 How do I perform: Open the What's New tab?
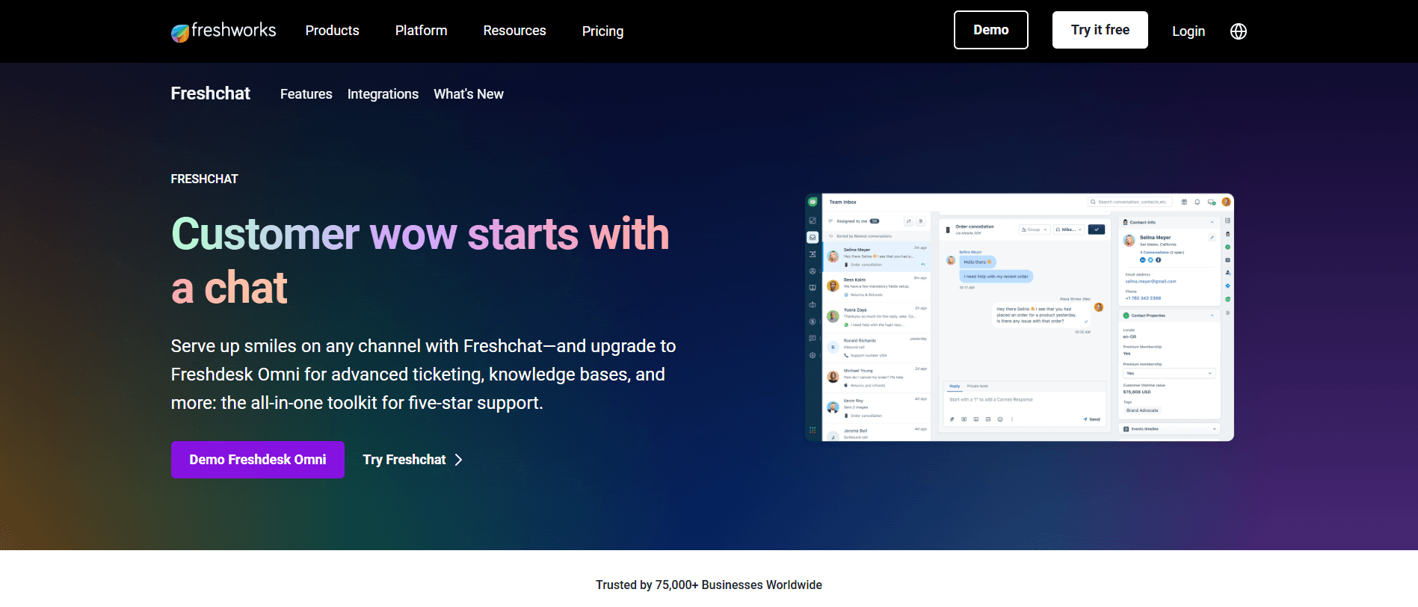[x=469, y=94]
